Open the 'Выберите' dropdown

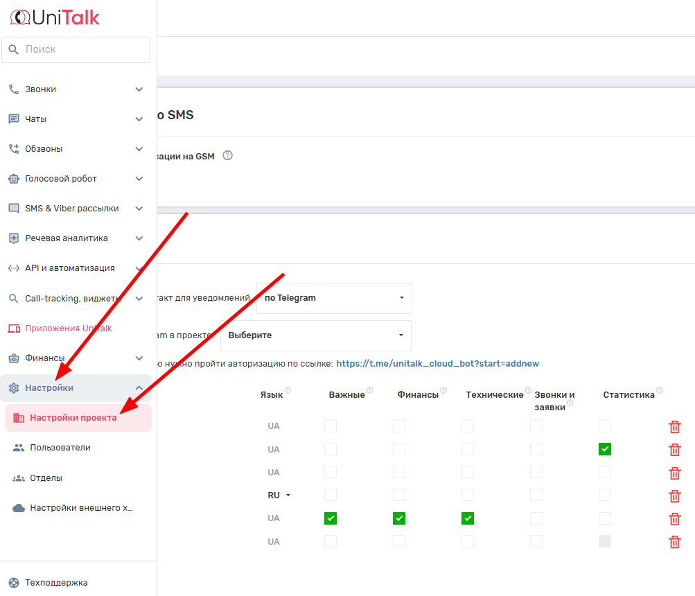coord(316,335)
